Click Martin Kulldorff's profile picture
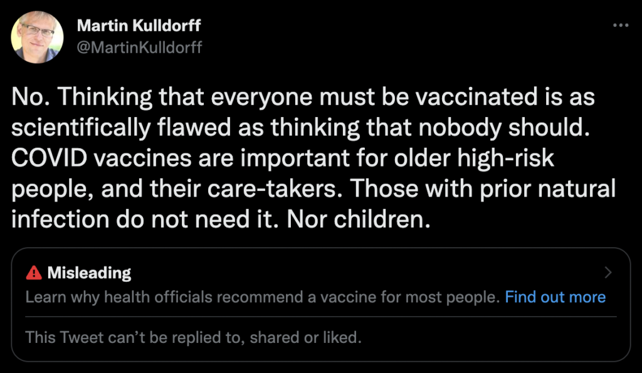This screenshot has width=642, height=373. (37, 37)
